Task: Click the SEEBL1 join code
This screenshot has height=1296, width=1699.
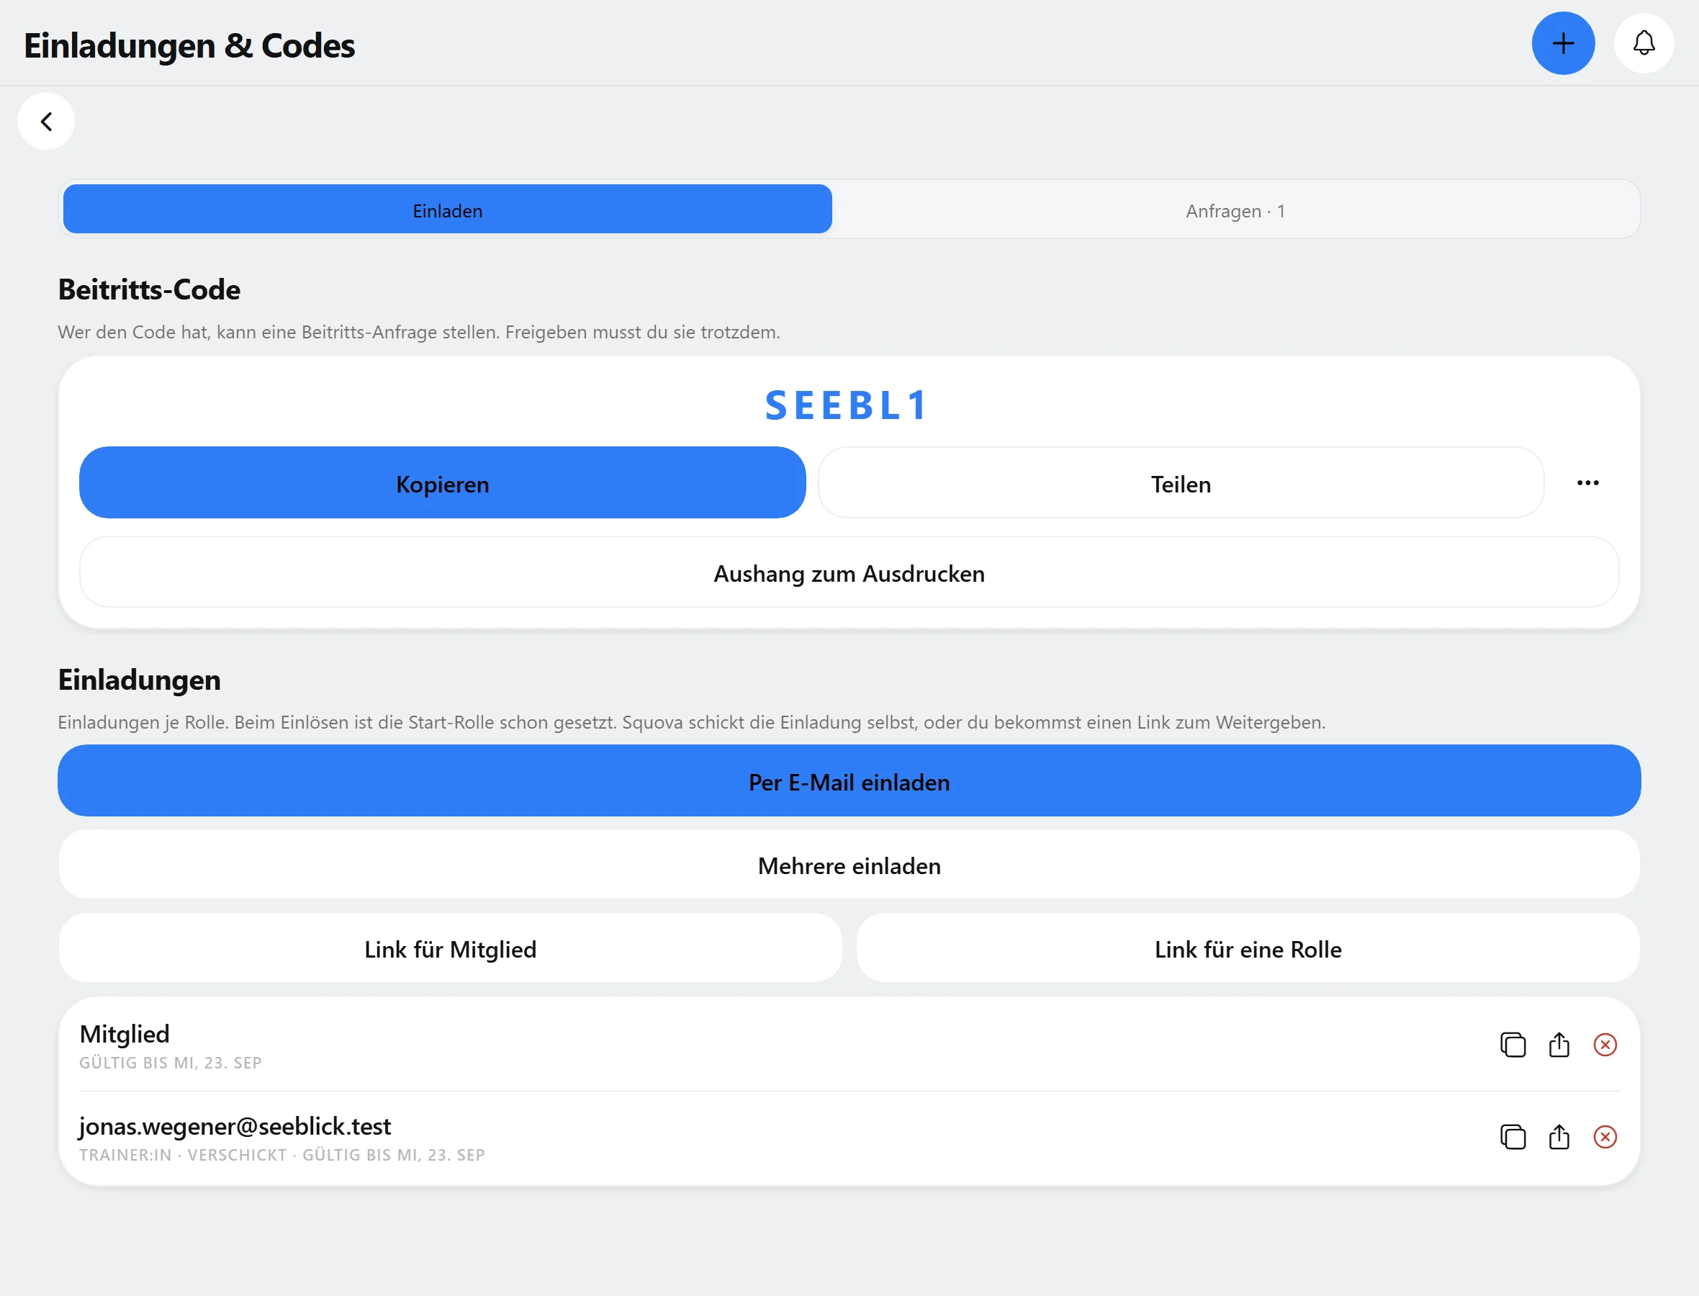Action: [x=847, y=406]
